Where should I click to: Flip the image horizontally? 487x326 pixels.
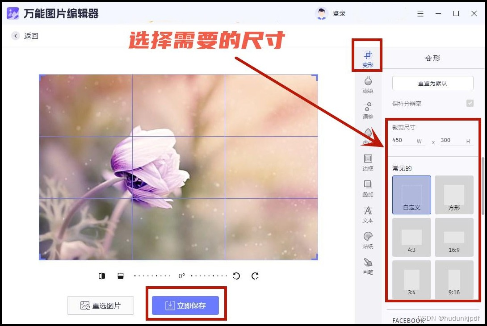pos(102,276)
